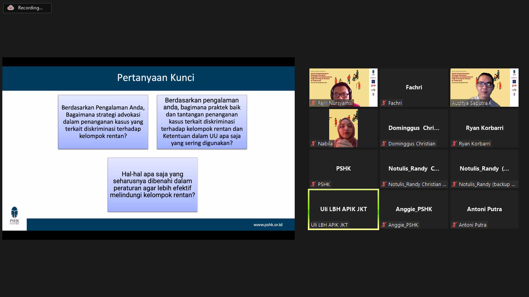
Task: Click the muted mic icon beside Auditya Saputra
Action: coord(454,103)
